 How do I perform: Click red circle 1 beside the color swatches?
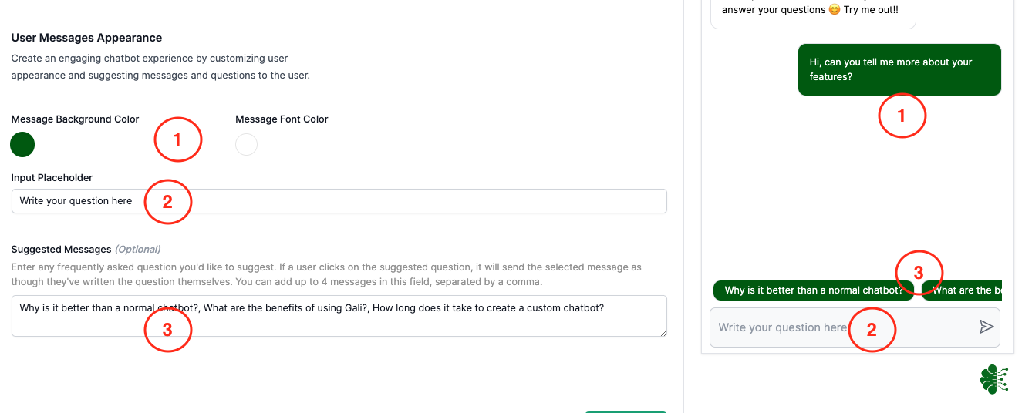pyautogui.click(x=177, y=139)
